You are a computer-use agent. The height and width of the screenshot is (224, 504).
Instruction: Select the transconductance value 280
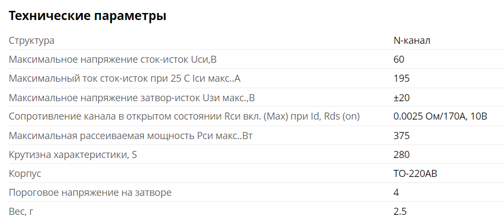pos(401,155)
